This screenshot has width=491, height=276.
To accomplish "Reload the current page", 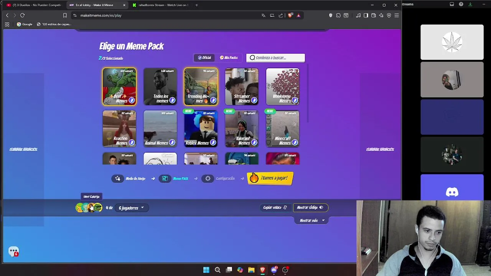I will (22, 15).
